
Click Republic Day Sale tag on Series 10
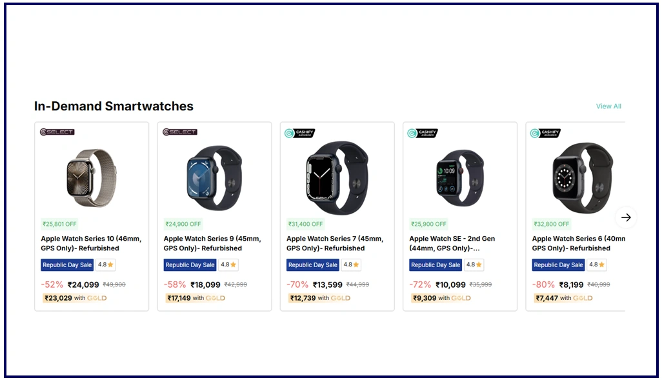click(x=67, y=265)
